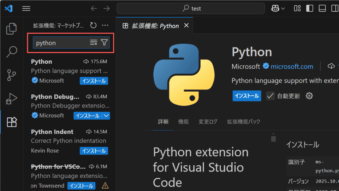The image size is (339, 191).
Task: Open the hamburger application menu
Action: pyautogui.click(x=26, y=8)
